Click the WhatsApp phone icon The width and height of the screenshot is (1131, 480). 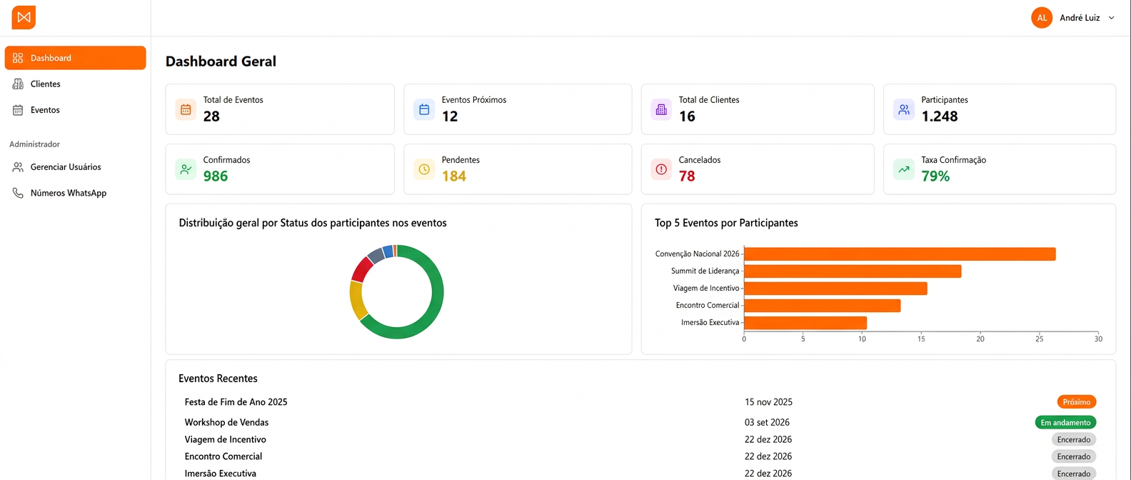click(18, 193)
